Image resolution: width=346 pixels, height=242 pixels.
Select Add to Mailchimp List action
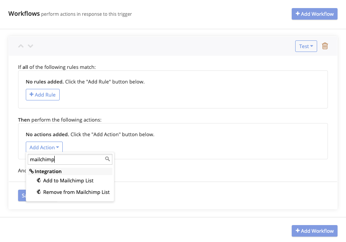pyautogui.click(x=68, y=180)
